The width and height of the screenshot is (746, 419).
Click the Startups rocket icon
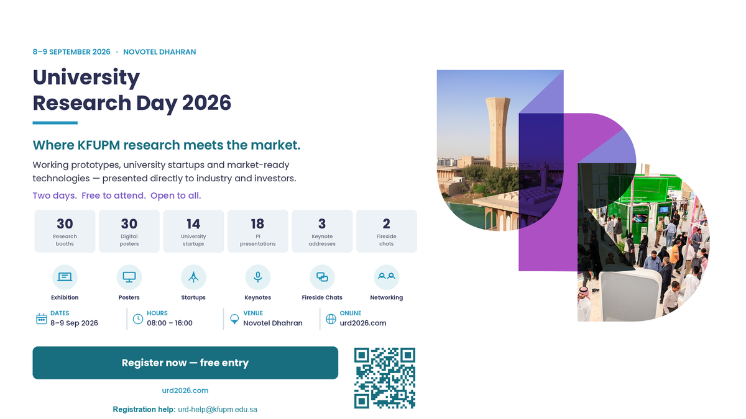[x=193, y=277]
